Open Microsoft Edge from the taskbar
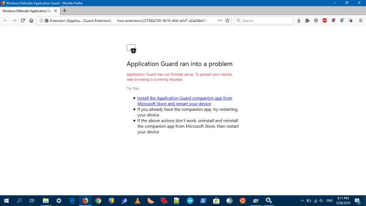Image resolution: width=366 pixels, height=206 pixels. [x=72, y=201]
